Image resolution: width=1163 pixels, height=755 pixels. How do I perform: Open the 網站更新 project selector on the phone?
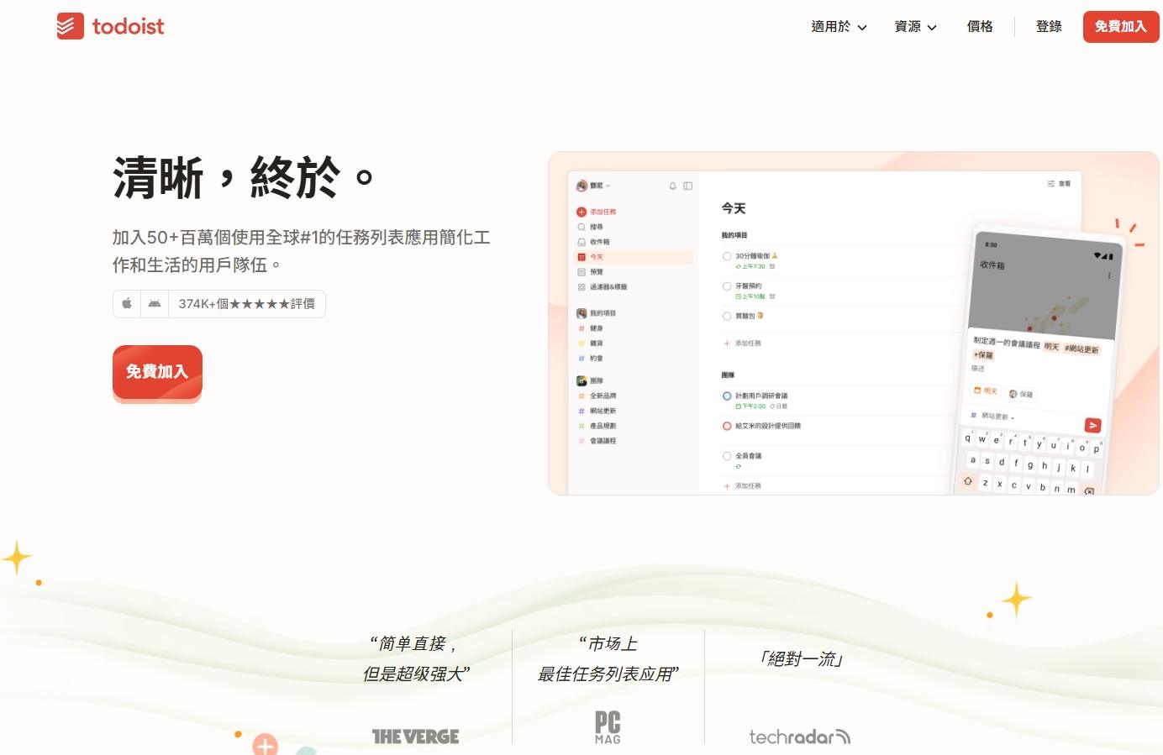point(992,416)
